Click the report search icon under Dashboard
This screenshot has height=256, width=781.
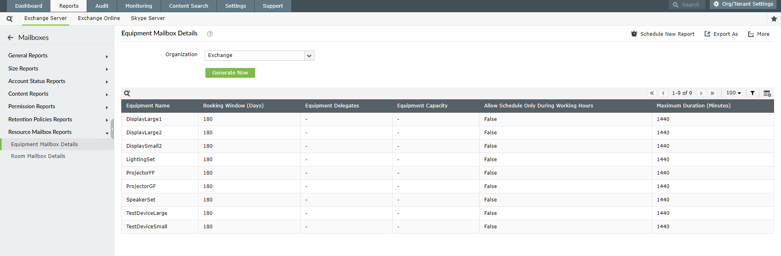tap(9, 19)
